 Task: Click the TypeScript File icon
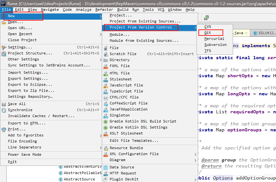(106, 91)
